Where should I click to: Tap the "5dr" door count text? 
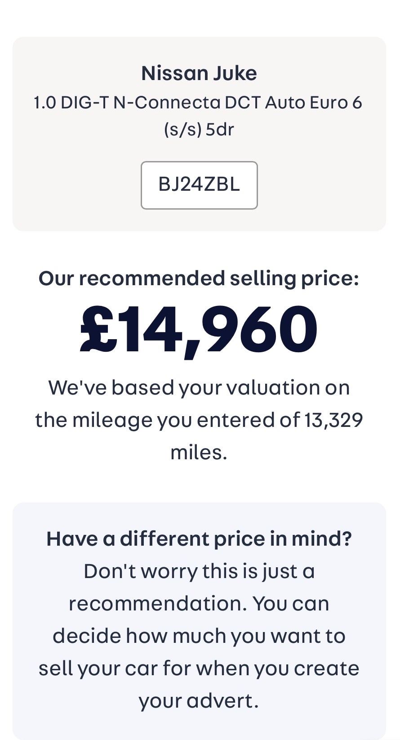pyautogui.click(x=220, y=130)
